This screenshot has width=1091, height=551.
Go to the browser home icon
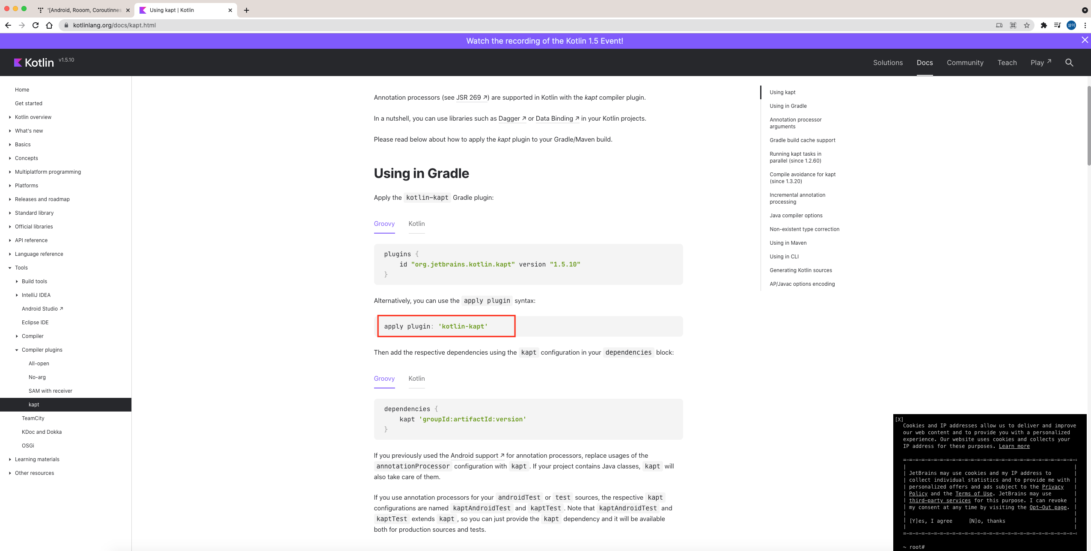[x=49, y=25]
